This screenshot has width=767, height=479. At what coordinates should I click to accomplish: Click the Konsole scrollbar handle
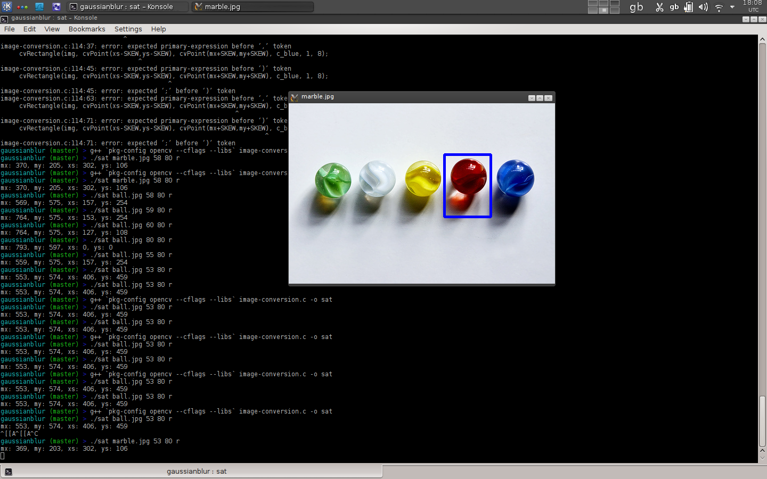[x=762, y=420]
